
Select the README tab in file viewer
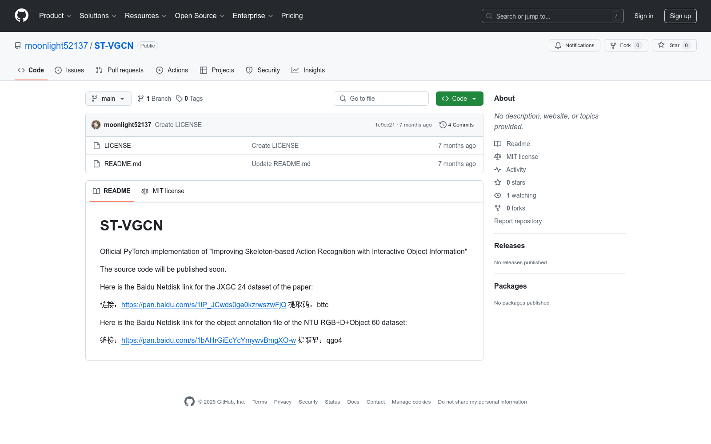point(112,191)
